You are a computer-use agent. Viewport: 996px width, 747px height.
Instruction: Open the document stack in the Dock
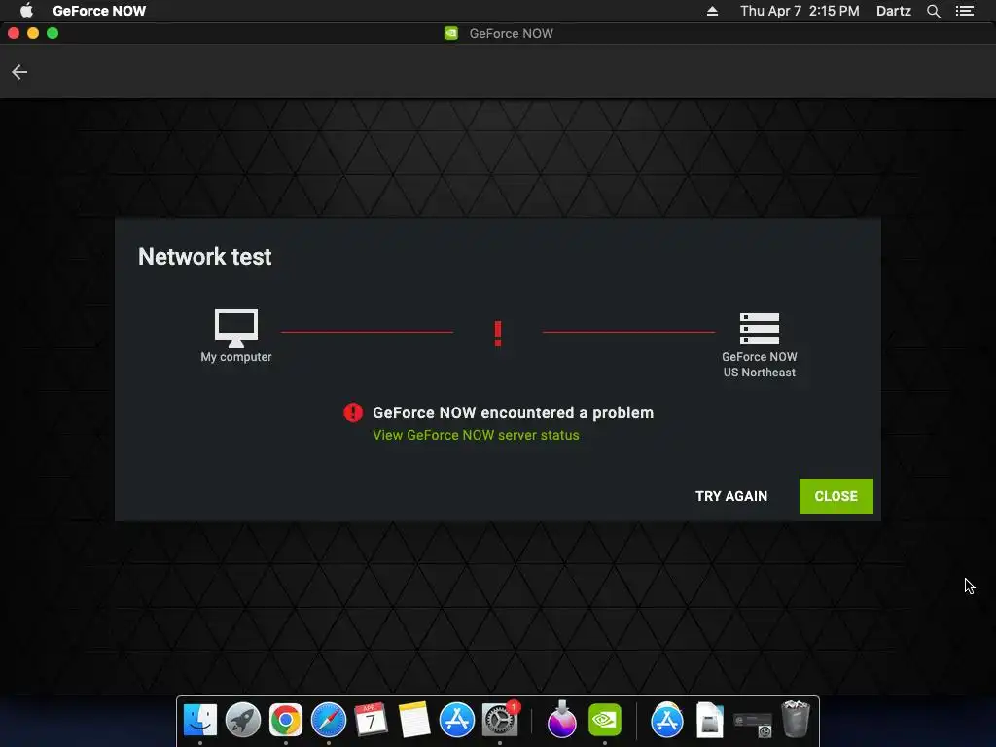pyautogui.click(x=709, y=721)
